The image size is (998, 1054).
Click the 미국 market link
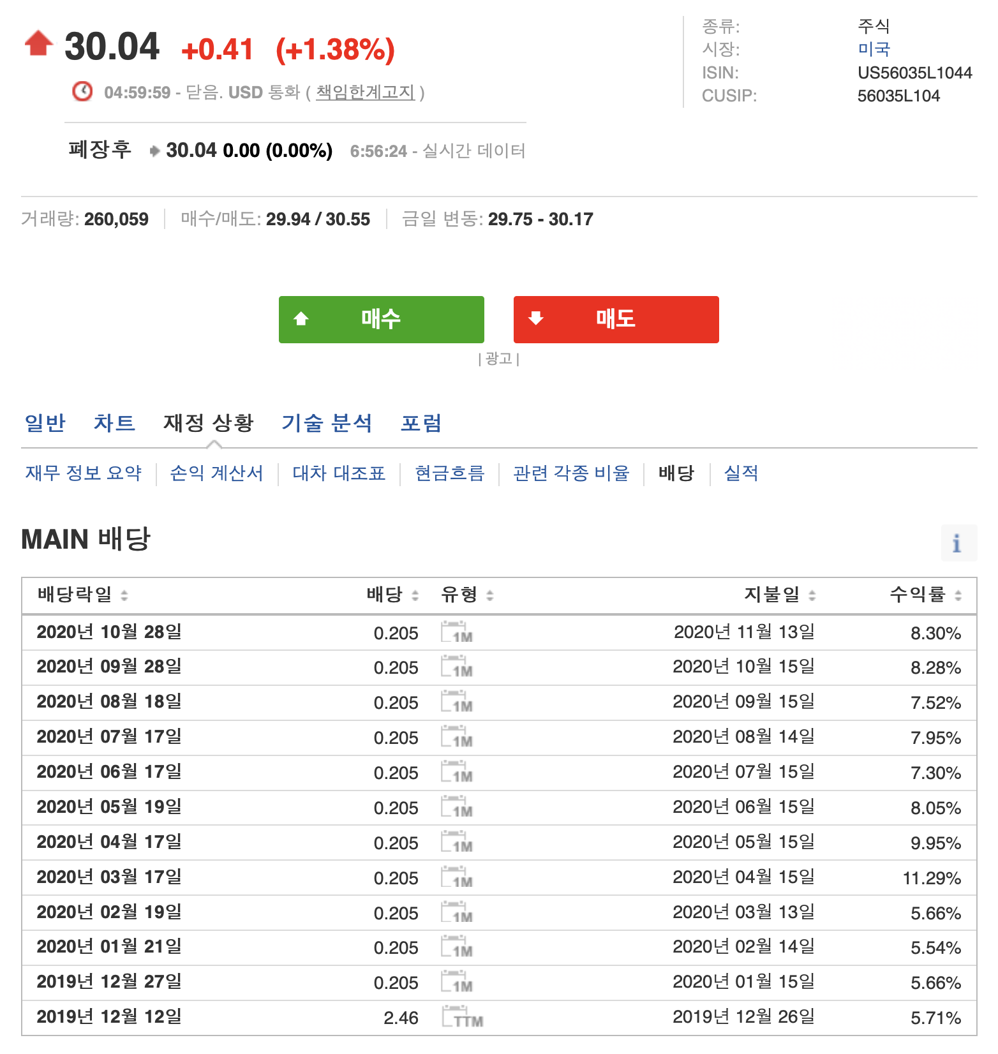pos(874,49)
